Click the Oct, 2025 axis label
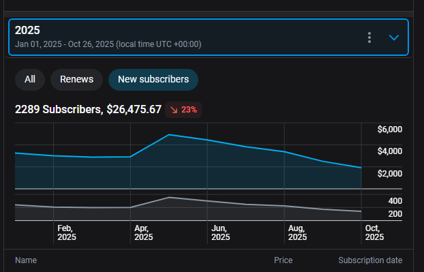Viewport: 424px width, 272px height. (374, 232)
